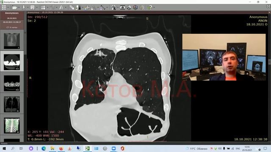Expand the help icon dropdown arrow
This screenshot has height=152, width=271.
154,8
